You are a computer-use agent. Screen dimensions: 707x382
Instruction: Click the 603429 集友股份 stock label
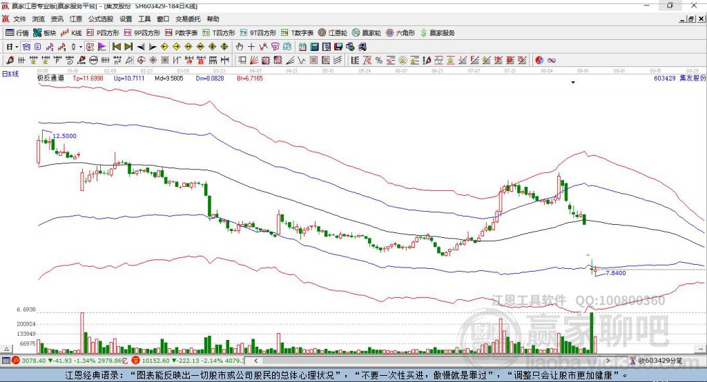click(679, 79)
